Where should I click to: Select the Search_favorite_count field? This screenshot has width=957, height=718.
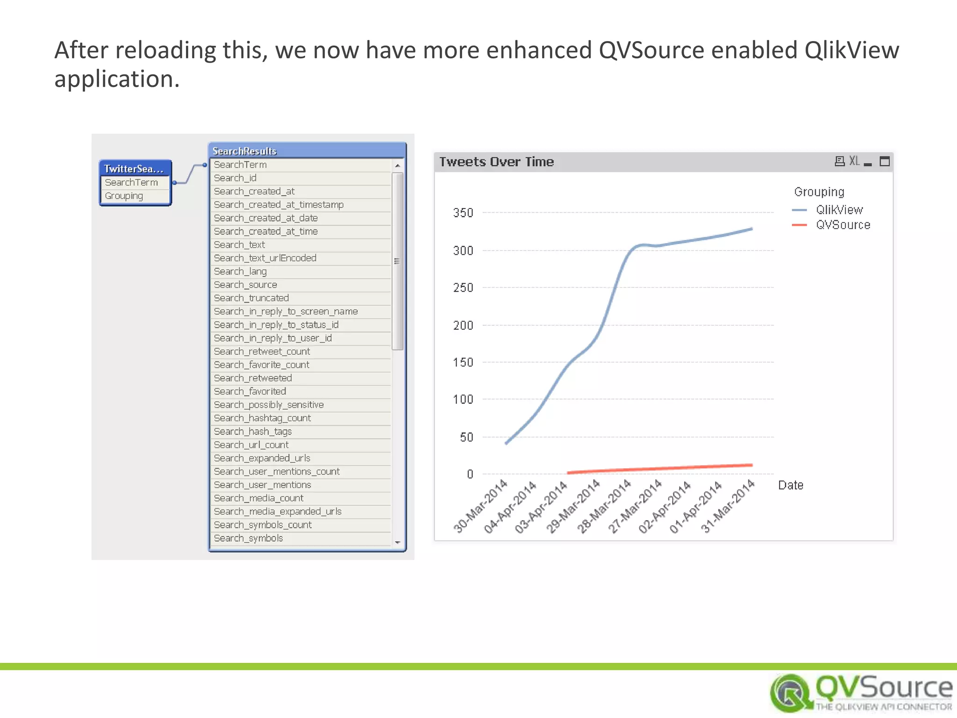click(300, 365)
